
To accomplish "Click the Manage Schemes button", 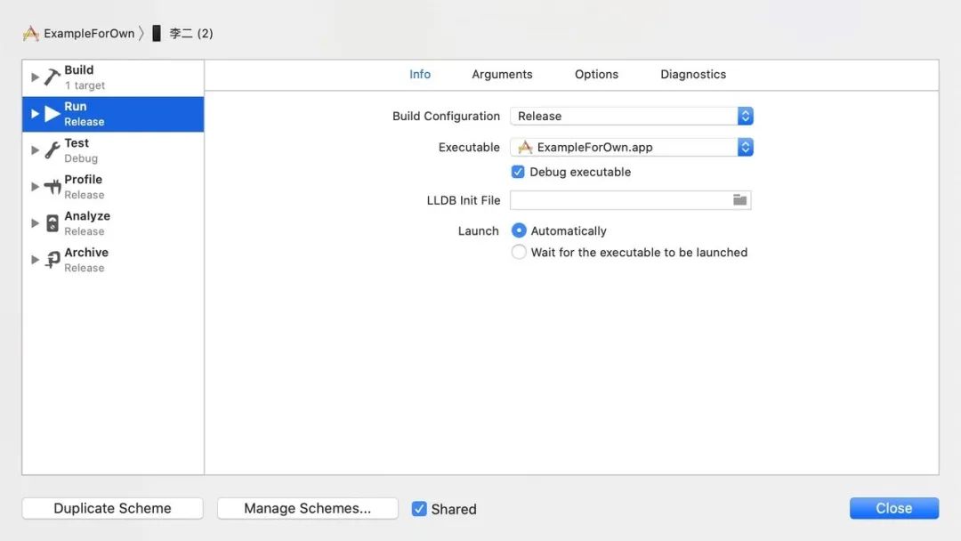I will 307,508.
